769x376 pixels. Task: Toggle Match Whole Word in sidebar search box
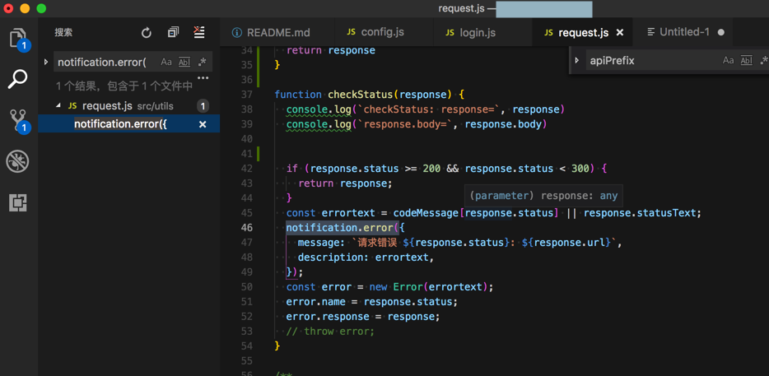(184, 63)
